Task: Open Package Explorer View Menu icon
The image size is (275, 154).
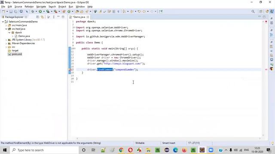Action: tap(53, 17)
